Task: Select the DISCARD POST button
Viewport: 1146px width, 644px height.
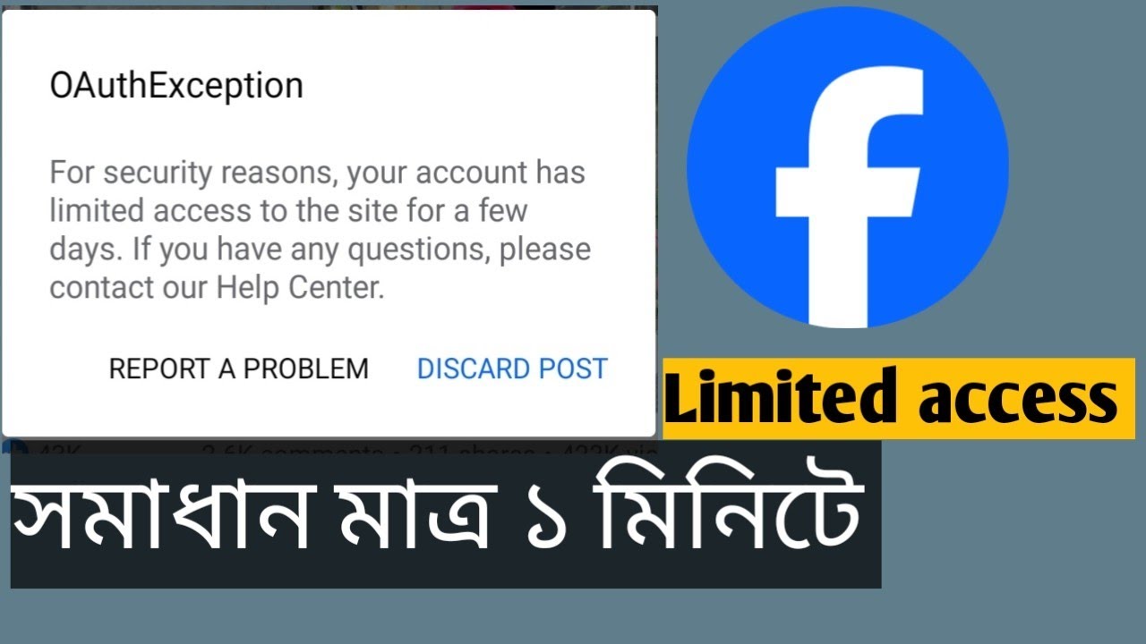Action: (x=512, y=369)
